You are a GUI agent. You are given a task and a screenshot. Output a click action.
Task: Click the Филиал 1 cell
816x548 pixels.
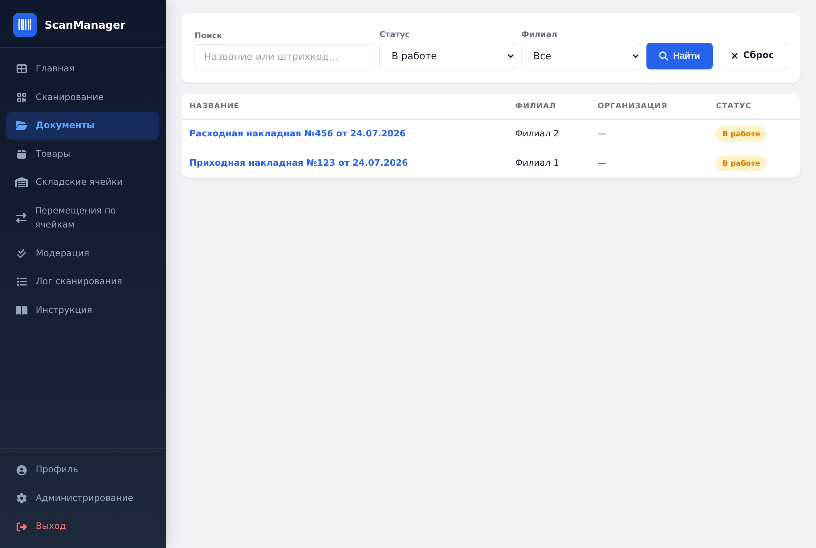[537, 163]
